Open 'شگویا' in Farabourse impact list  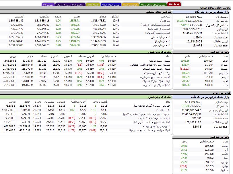(x=224, y=170)
